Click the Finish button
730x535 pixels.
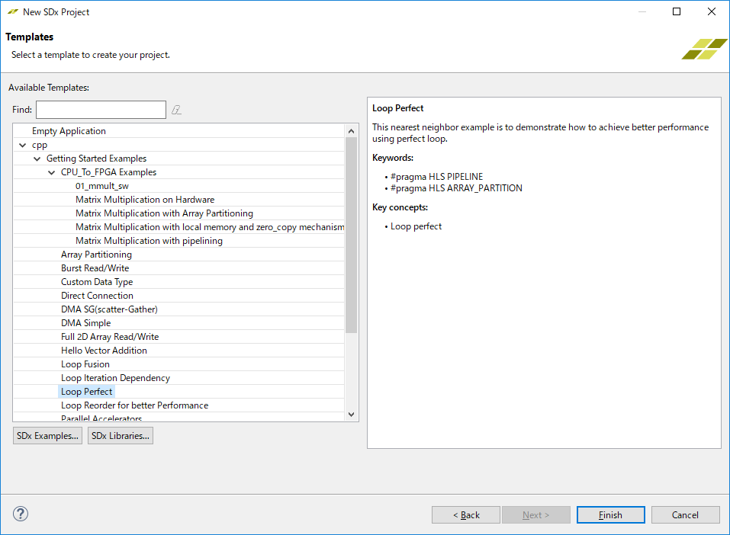(610, 515)
